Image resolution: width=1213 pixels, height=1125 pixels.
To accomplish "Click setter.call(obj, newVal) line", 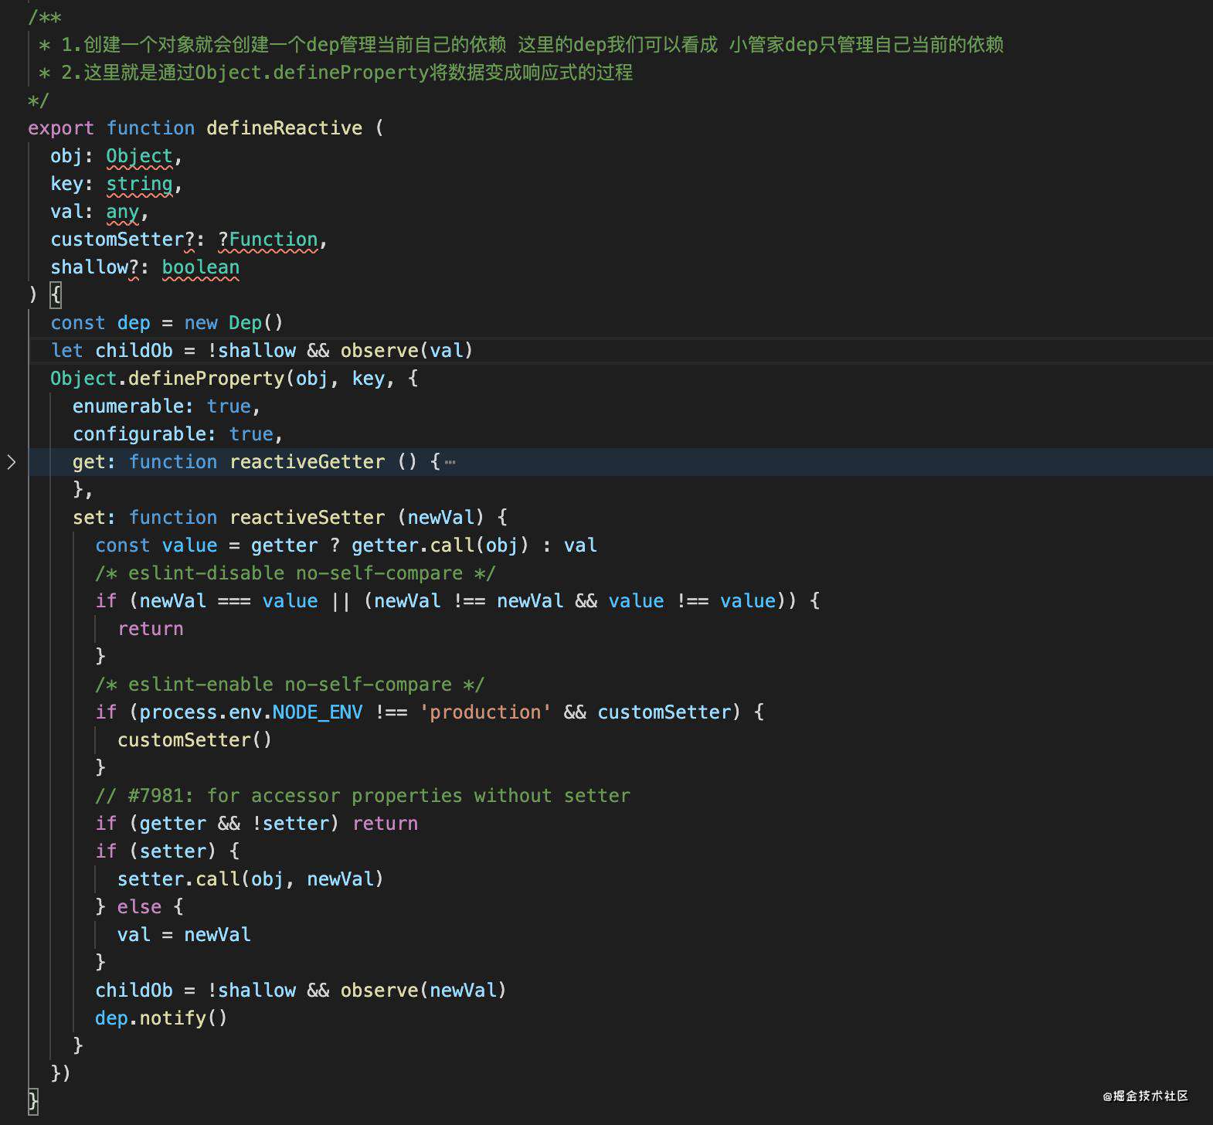I will pyautogui.click(x=250, y=879).
